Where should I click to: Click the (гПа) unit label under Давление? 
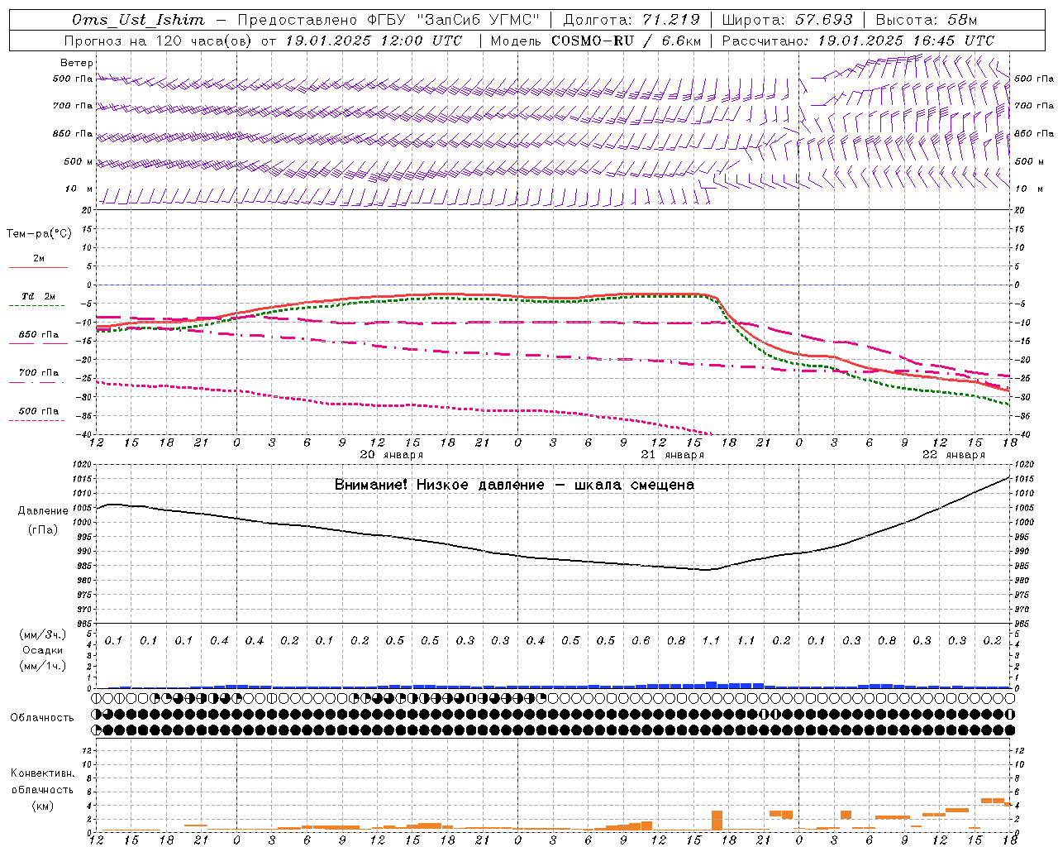(x=43, y=529)
